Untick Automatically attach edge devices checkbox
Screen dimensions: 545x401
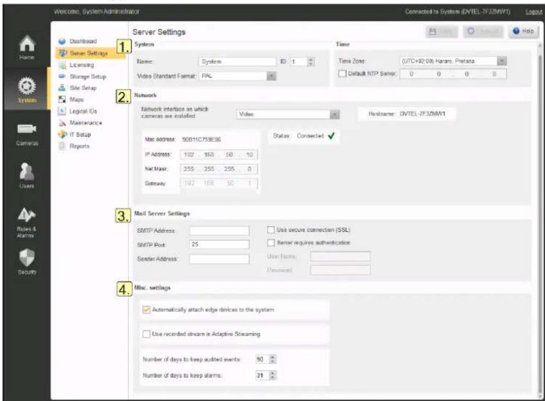coord(146,309)
